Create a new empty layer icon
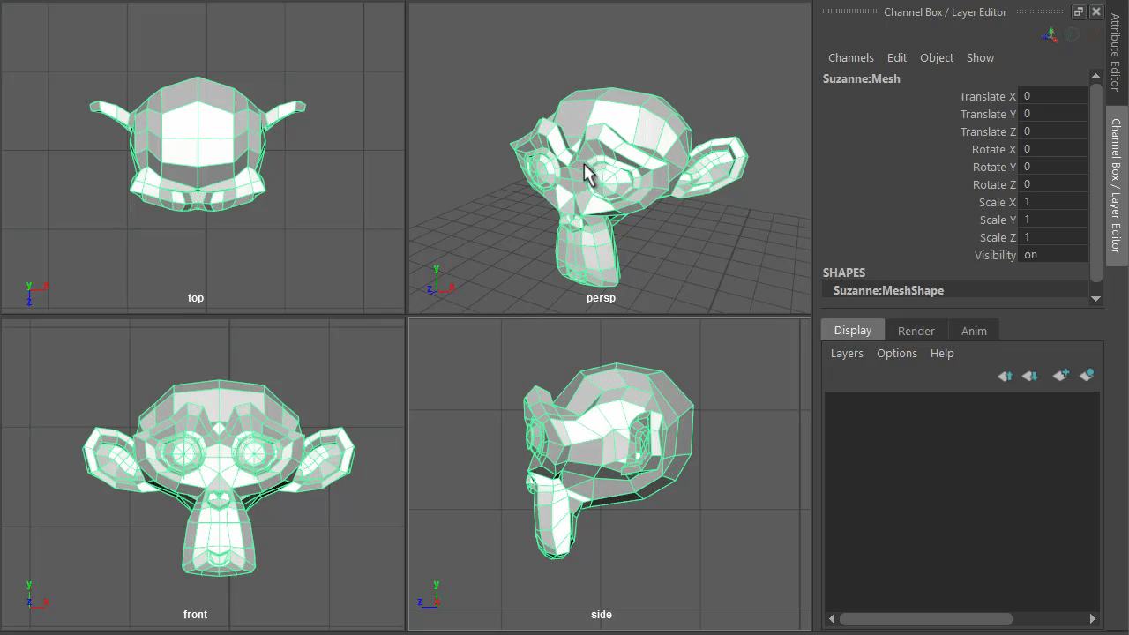Screen dimensions: 1129x635 coord(1061,375)
